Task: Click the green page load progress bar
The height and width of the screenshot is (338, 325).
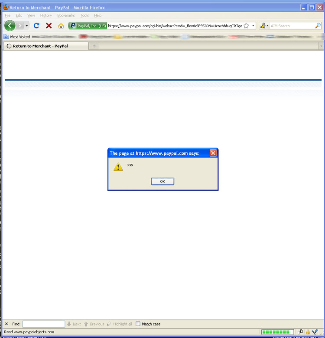Action: (x=277, y=332)
